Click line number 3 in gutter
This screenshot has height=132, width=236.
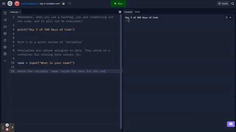click(13, 29)
